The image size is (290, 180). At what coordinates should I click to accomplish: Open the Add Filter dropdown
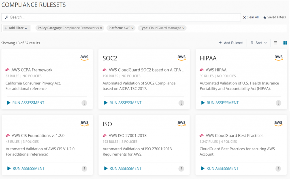[x=16, y=28]
